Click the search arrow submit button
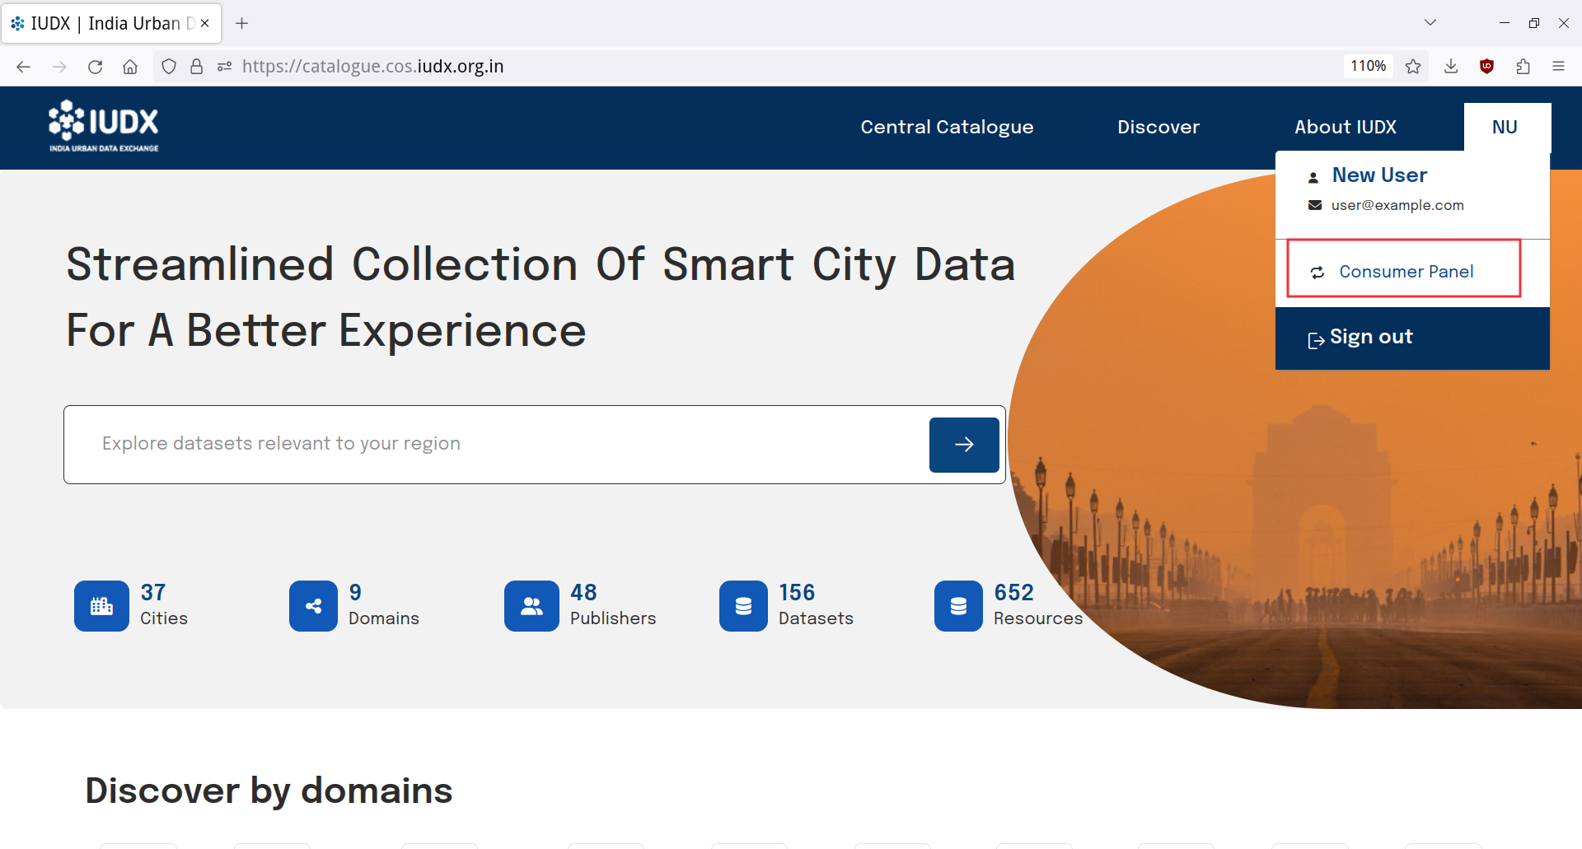This screenshot has width=1582, height=849. click(963, 445)
